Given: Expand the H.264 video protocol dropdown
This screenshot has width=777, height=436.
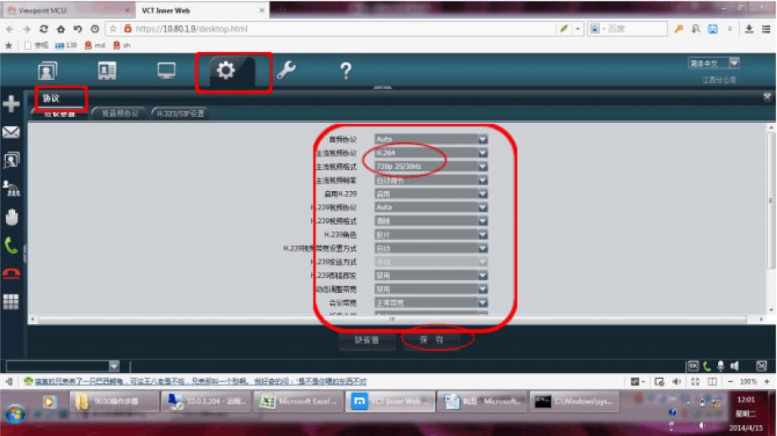Looking at the screenshot, I should click(482, 152).
